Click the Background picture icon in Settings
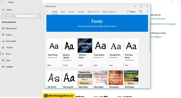 point(3,28)
